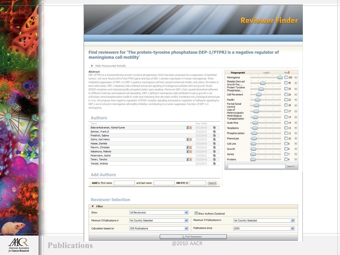
Task: Adjust the Paxillin weight slider
Action: point(257,100)
